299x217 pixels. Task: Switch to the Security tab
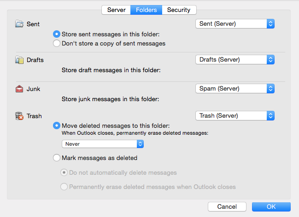[179, 10]
